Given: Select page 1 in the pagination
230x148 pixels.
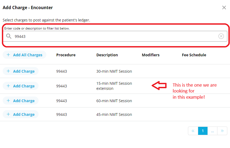Looking at the screenshot, I should point(203,131).
